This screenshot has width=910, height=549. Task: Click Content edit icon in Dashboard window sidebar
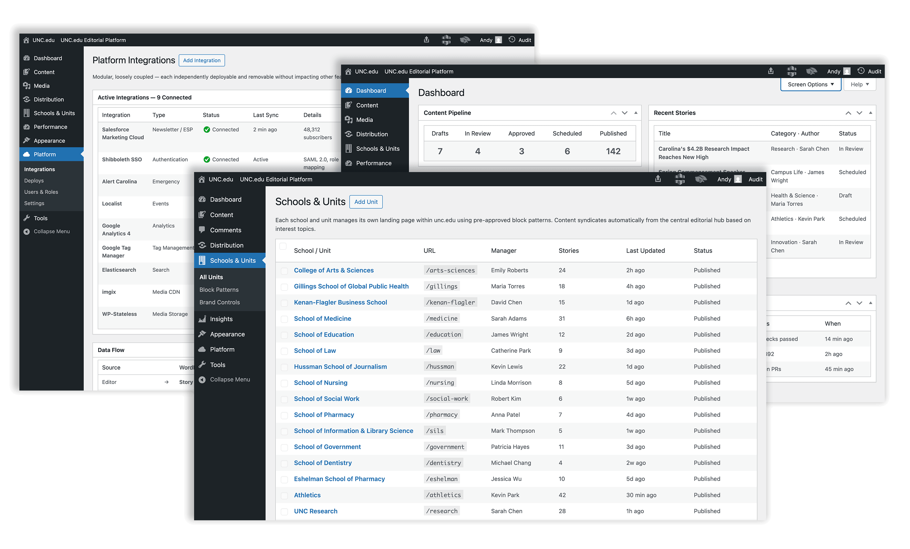point(348,105)
